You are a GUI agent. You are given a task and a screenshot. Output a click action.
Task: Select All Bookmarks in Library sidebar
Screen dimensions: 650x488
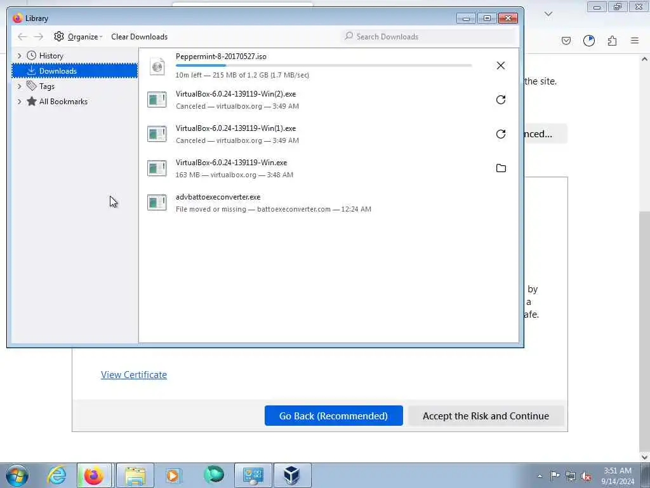point(63,102)
